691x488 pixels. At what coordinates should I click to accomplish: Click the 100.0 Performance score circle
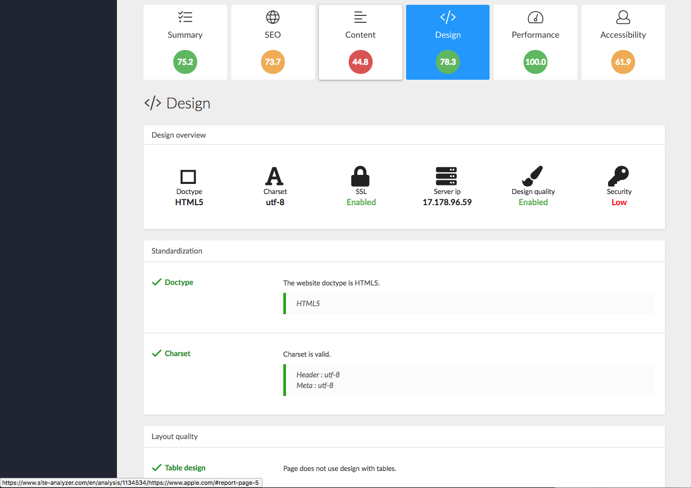(535, 62)
